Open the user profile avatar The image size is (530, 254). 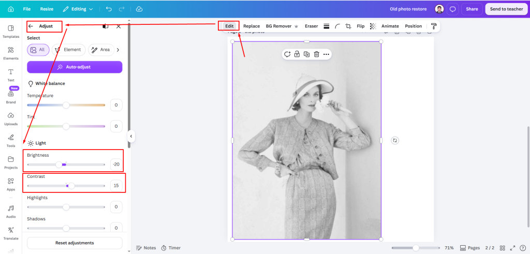coord(439,9)
